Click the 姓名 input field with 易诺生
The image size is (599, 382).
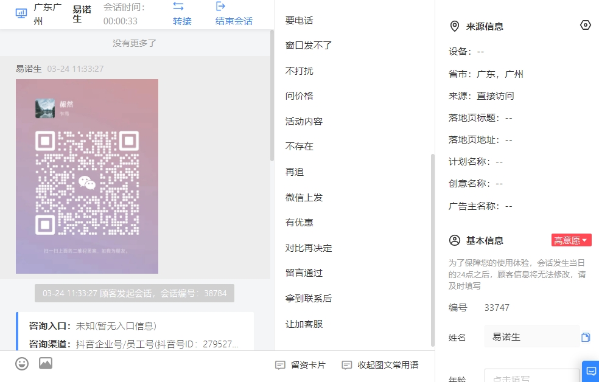532,337
